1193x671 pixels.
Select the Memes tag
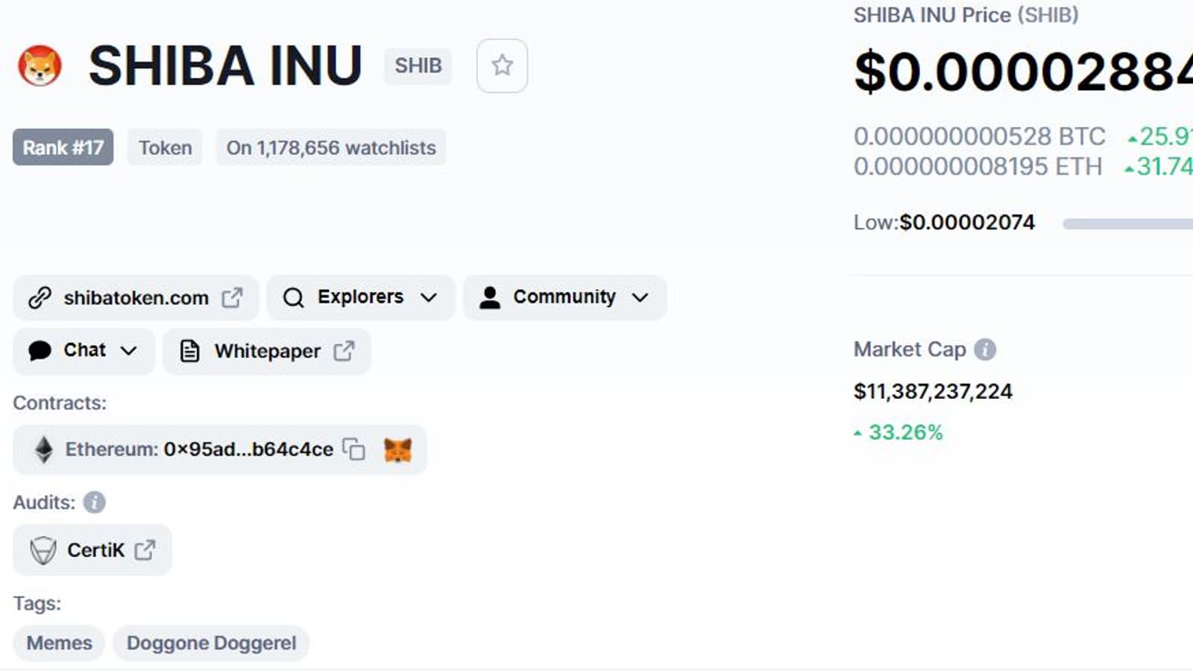click(59, 643)
